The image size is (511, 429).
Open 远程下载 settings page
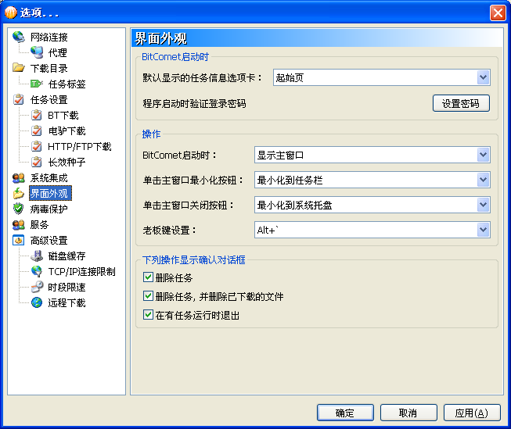tap(67, 302)
